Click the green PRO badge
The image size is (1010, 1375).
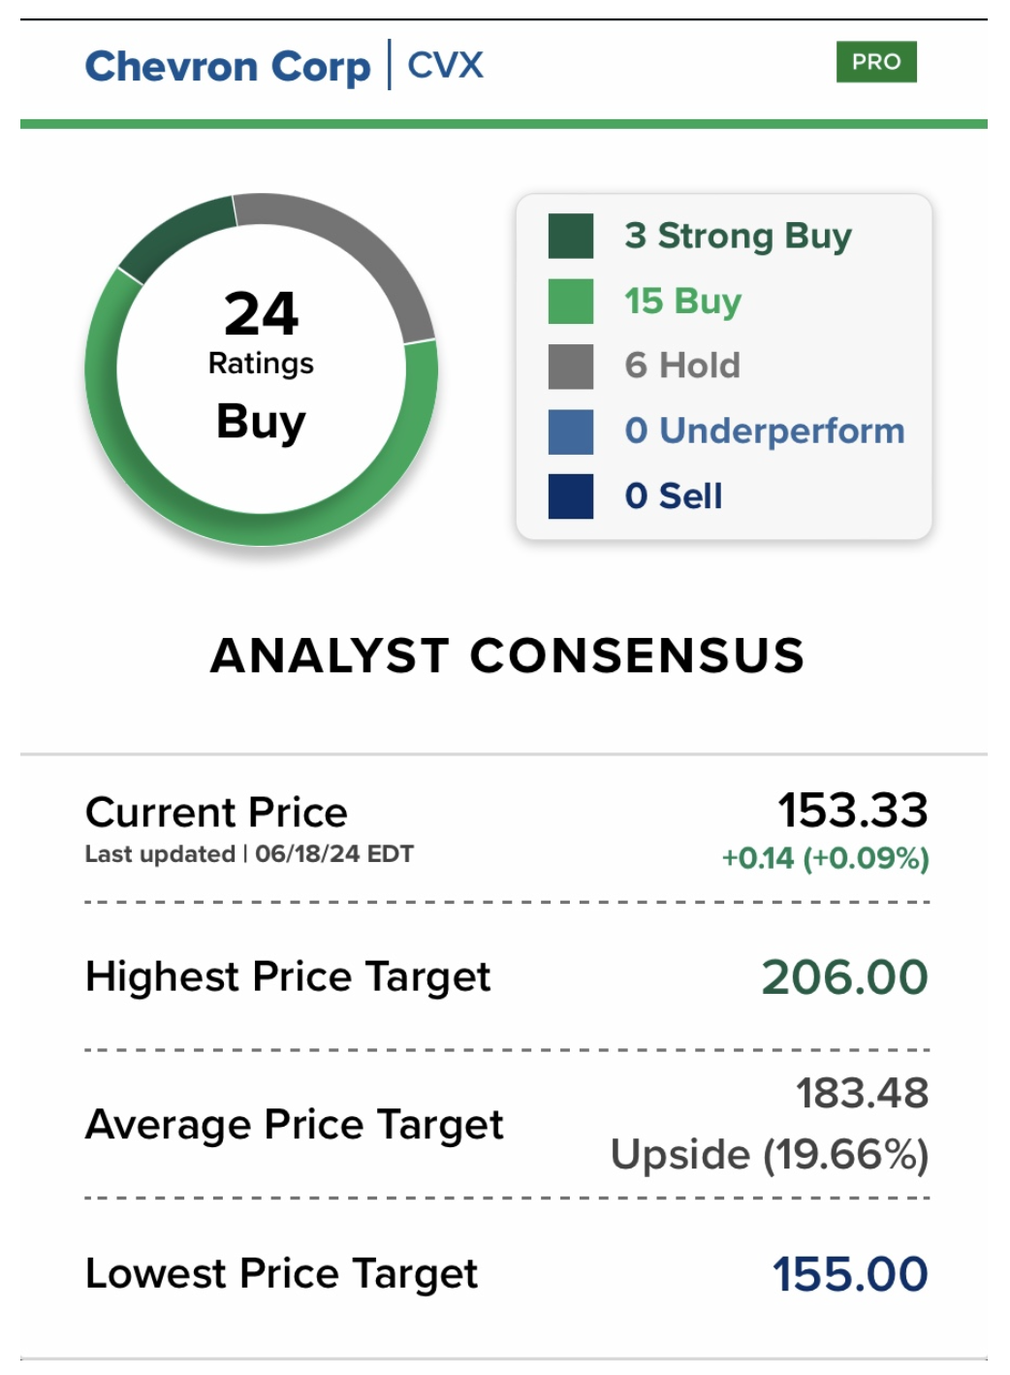(876, 62)
